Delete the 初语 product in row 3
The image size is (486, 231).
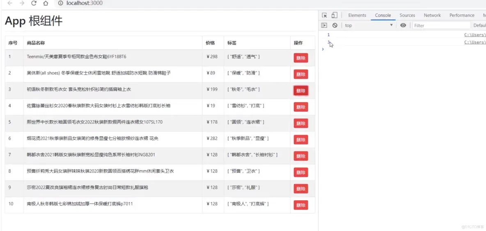pos(300,91)
